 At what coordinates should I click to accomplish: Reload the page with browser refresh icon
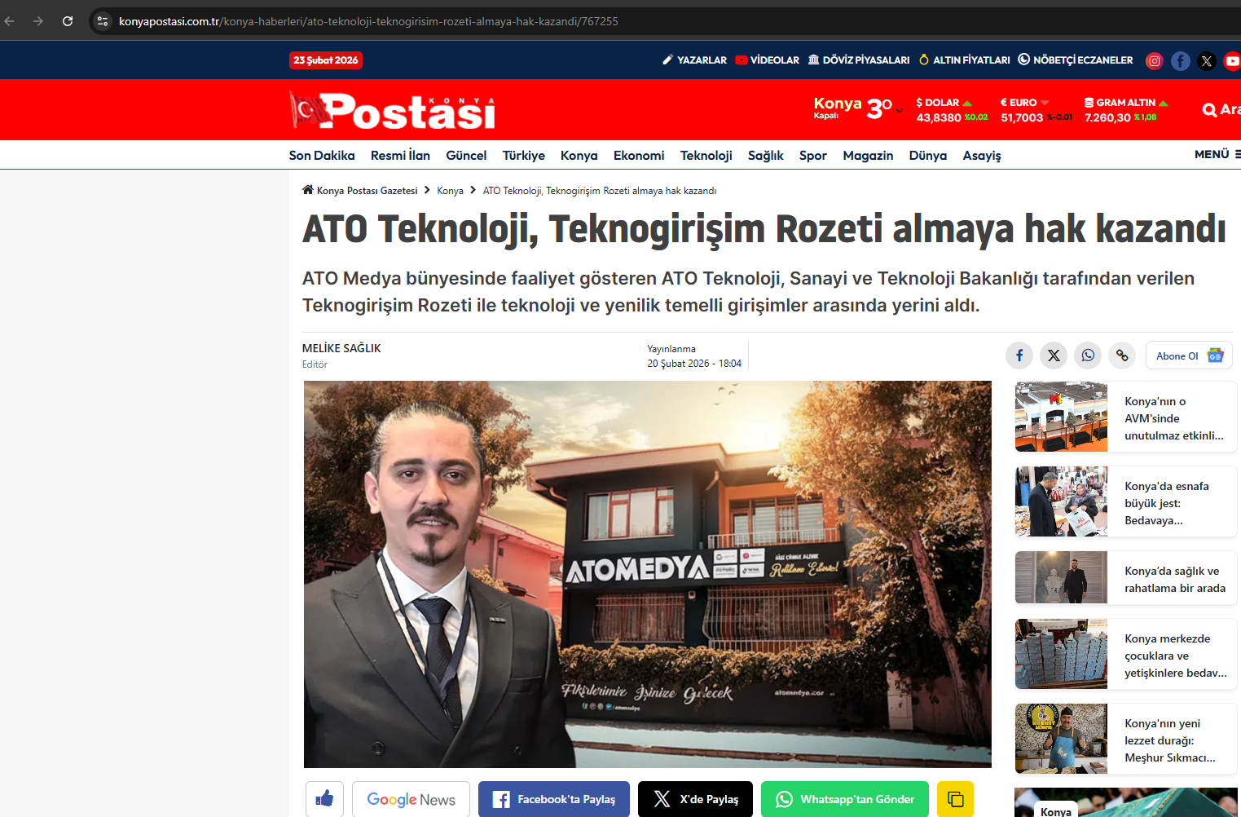[68, 21]
